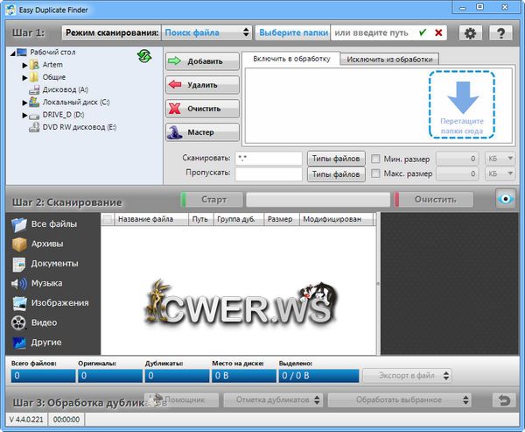Image resolution: width=525 pixels, height=432 pixels.
Task: Select the Музыка category icon
Action: click(x=19, y=283)
